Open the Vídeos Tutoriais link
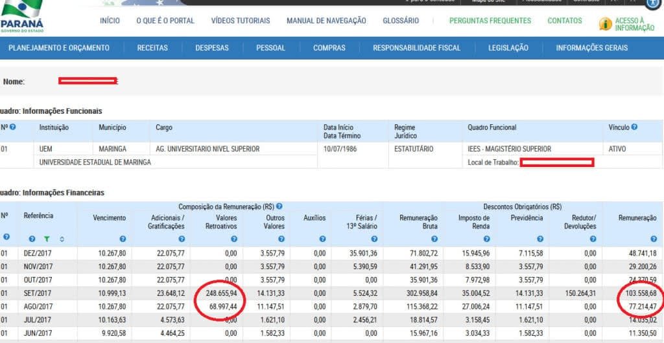 point(241,21)
